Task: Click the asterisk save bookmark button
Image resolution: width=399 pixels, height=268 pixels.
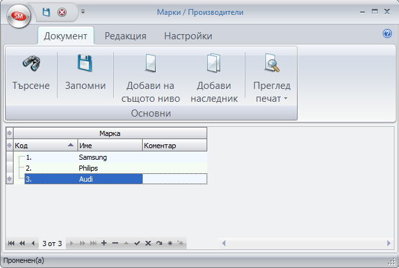Action: 170,243
